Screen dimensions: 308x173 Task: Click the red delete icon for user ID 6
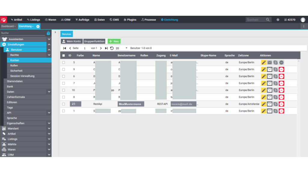281,76
